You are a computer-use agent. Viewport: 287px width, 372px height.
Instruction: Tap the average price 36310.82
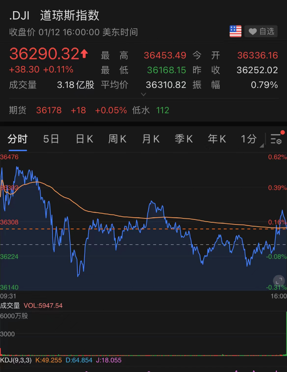click(x=166, y=85)
